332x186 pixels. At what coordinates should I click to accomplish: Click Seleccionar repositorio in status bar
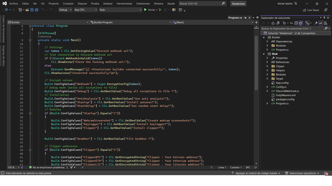(302, 173)
